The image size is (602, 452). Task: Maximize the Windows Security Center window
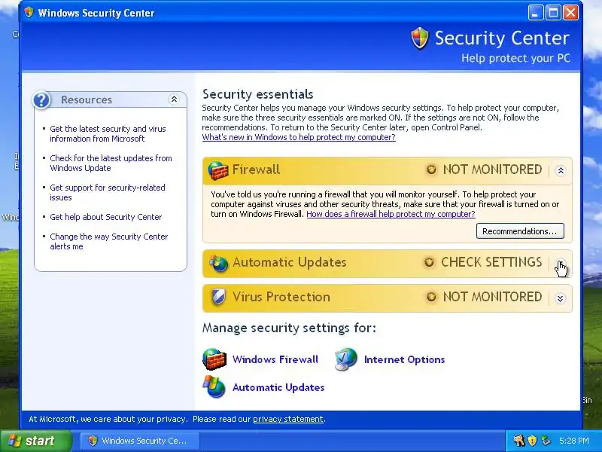coord(553,13)
